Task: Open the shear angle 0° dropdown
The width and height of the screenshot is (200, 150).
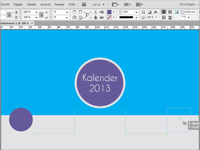Action: tap(67, 17)
